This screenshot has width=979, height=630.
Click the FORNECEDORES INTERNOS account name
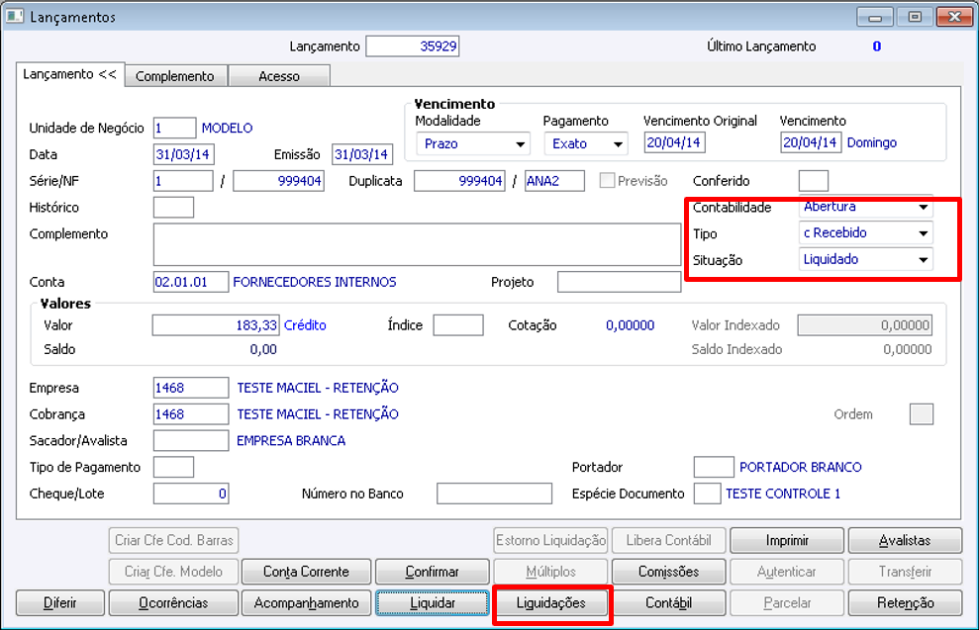click(x=315, y=282)
